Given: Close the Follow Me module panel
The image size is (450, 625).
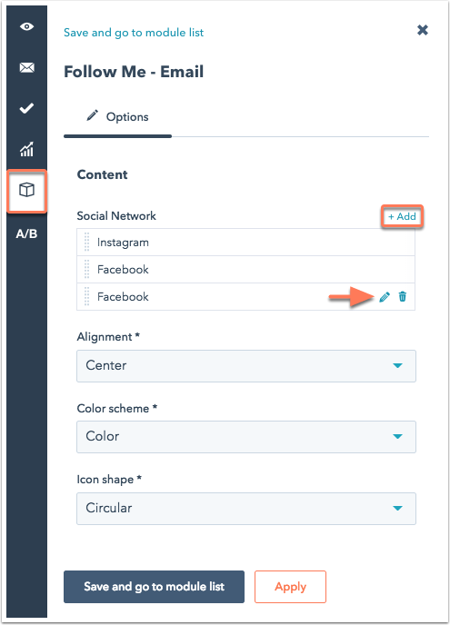Looking at the screenshot, I should [423, 30].
